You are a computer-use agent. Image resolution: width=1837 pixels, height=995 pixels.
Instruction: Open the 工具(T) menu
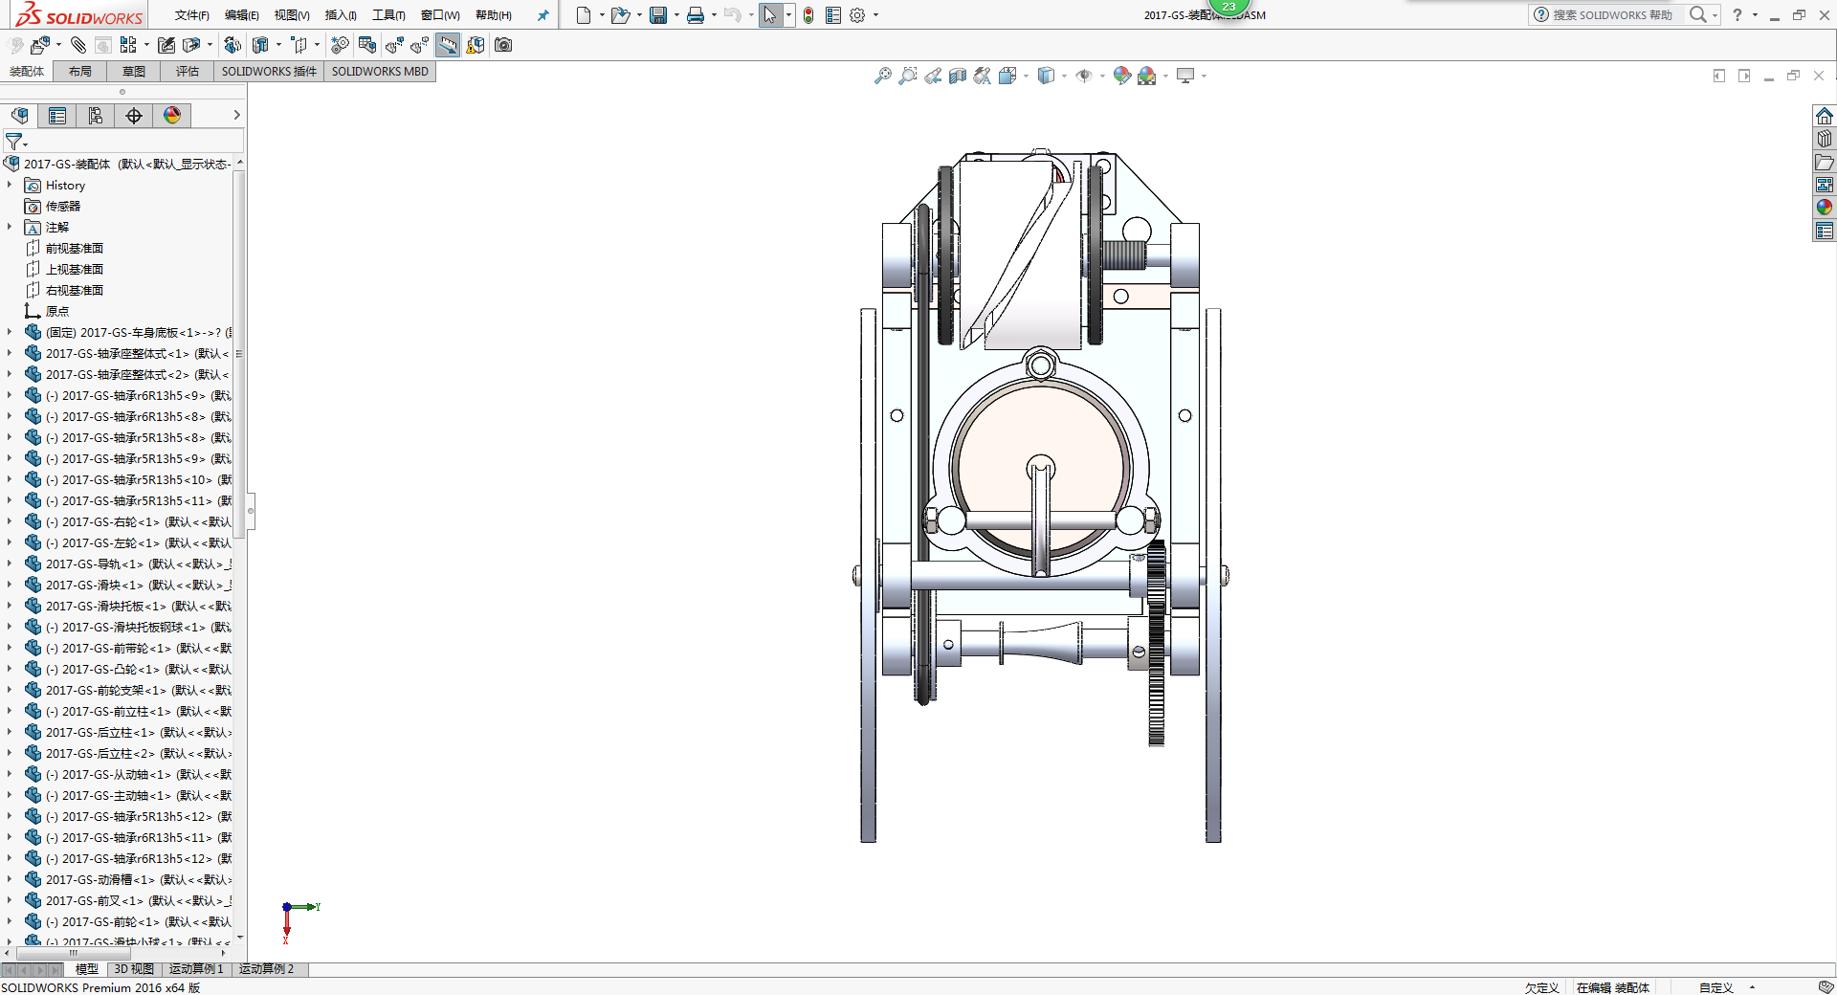(x=388, y=15)
